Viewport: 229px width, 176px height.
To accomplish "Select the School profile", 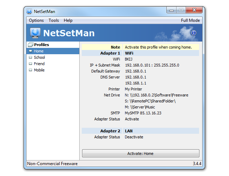I will pos(53,57).
